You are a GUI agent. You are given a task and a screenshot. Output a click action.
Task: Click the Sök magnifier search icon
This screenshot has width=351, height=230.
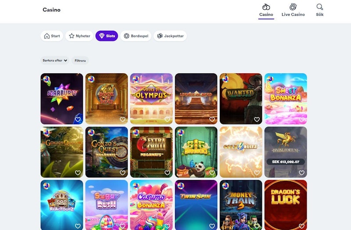pyautogui.click(x=319, y=10)
